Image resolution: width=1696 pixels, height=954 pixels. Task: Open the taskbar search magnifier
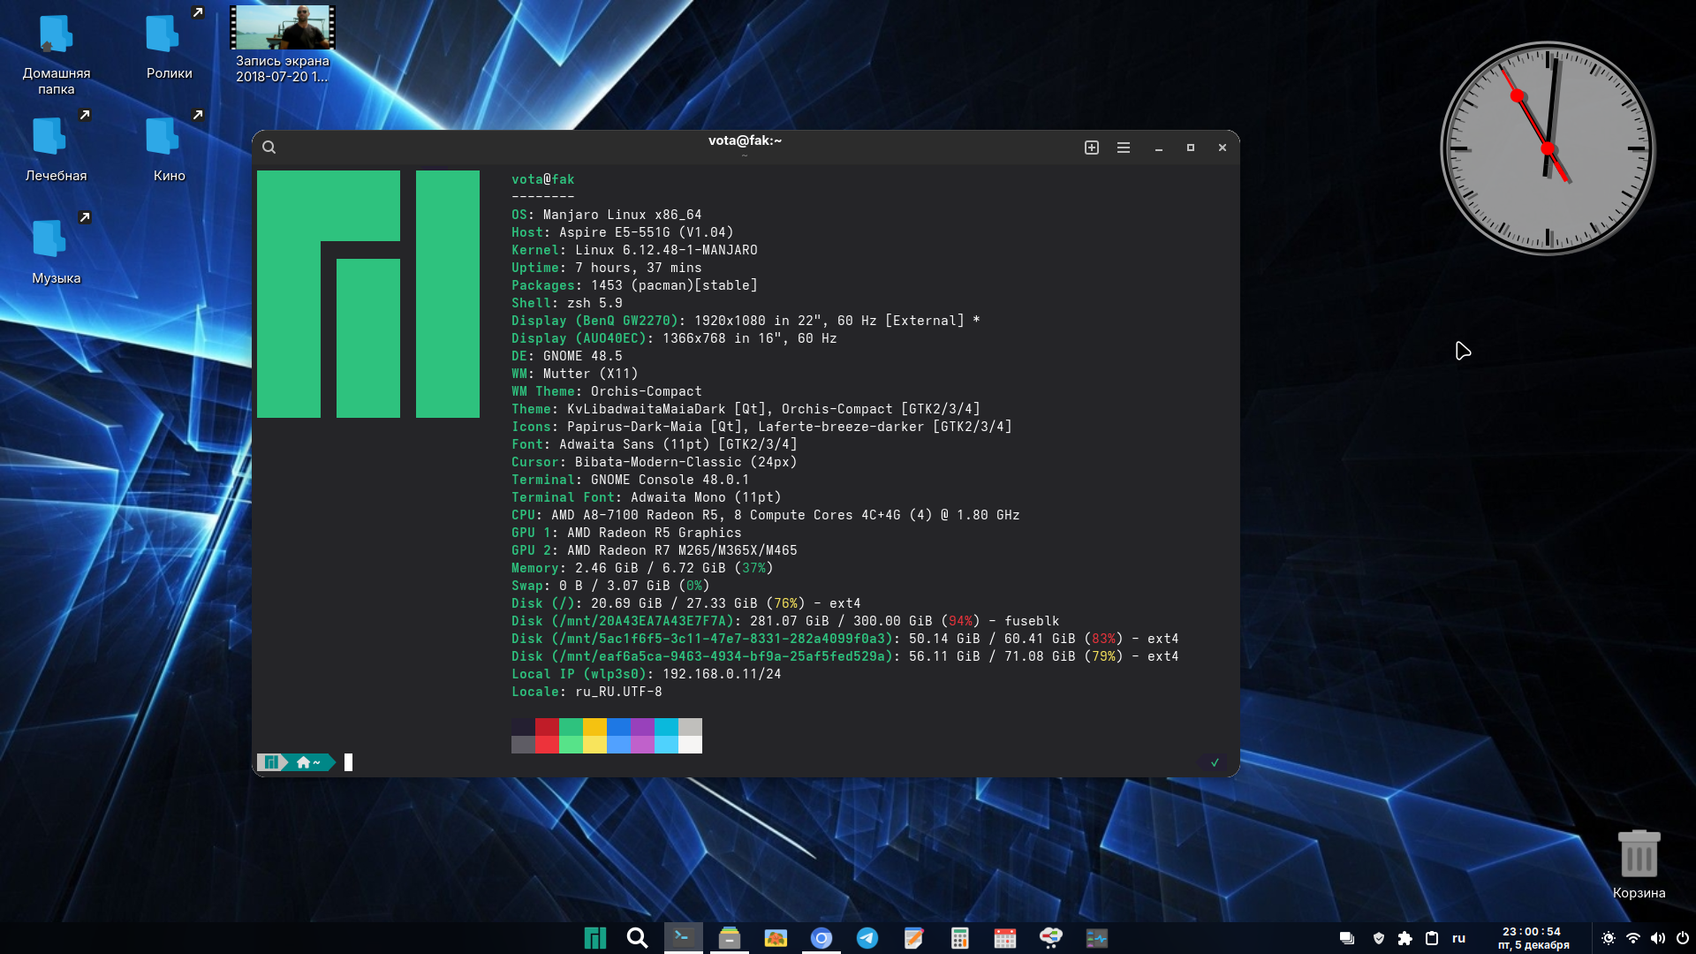click(637, 938)
